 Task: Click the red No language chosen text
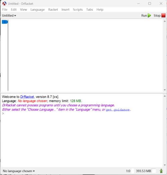pos(32,101)
